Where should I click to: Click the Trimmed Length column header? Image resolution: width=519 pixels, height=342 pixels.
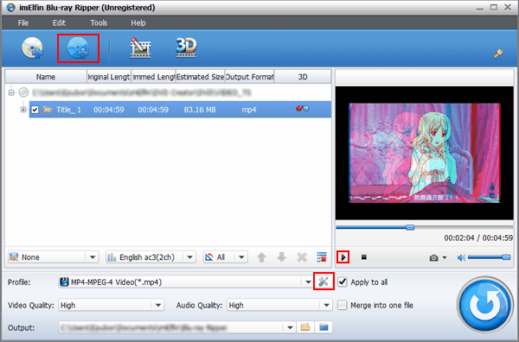click(x=153, y=77)
